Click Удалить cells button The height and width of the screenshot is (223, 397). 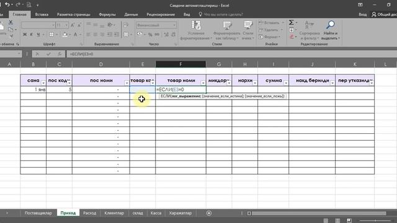click(x=270, y=30)
